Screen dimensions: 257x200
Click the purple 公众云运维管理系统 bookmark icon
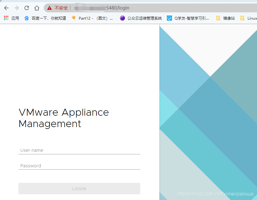(122, 18)
